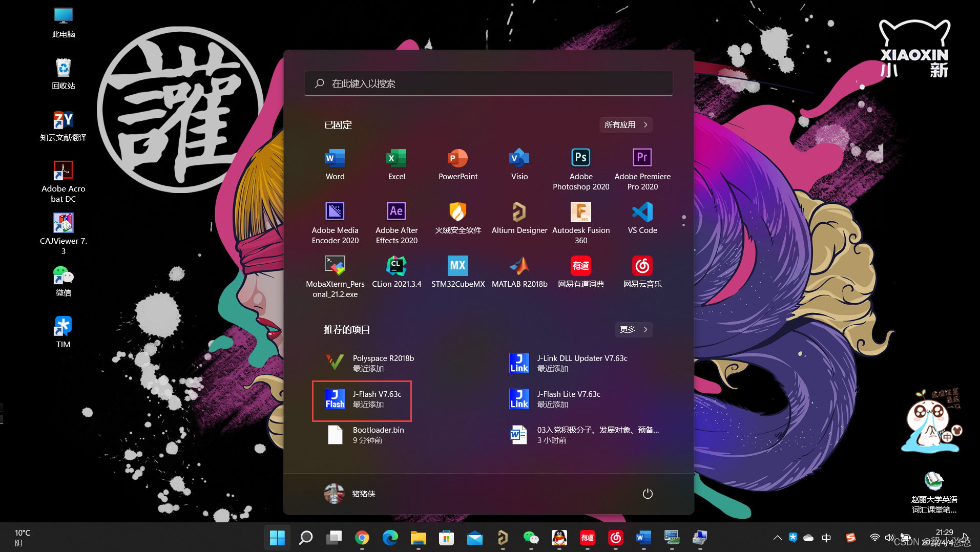Select 微信 desktop shortcut
This screenshot has width=980, height=552.
[64, 281]
